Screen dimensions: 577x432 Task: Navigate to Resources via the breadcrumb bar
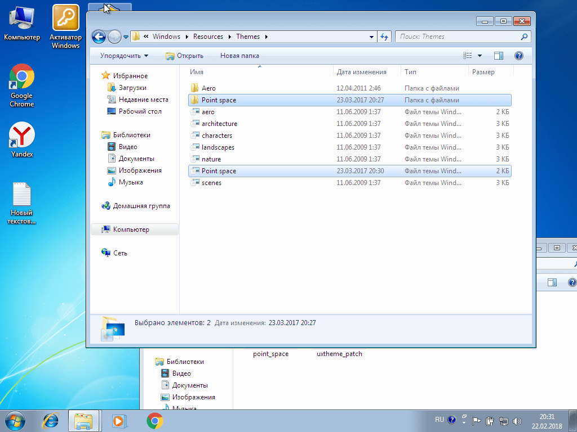pos(208,36)
